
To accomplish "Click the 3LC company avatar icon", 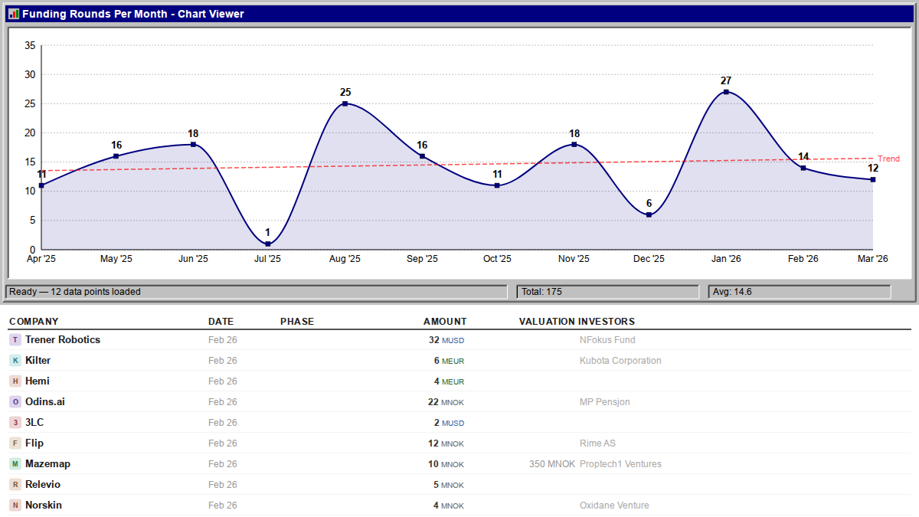I will tap(15, 423).
